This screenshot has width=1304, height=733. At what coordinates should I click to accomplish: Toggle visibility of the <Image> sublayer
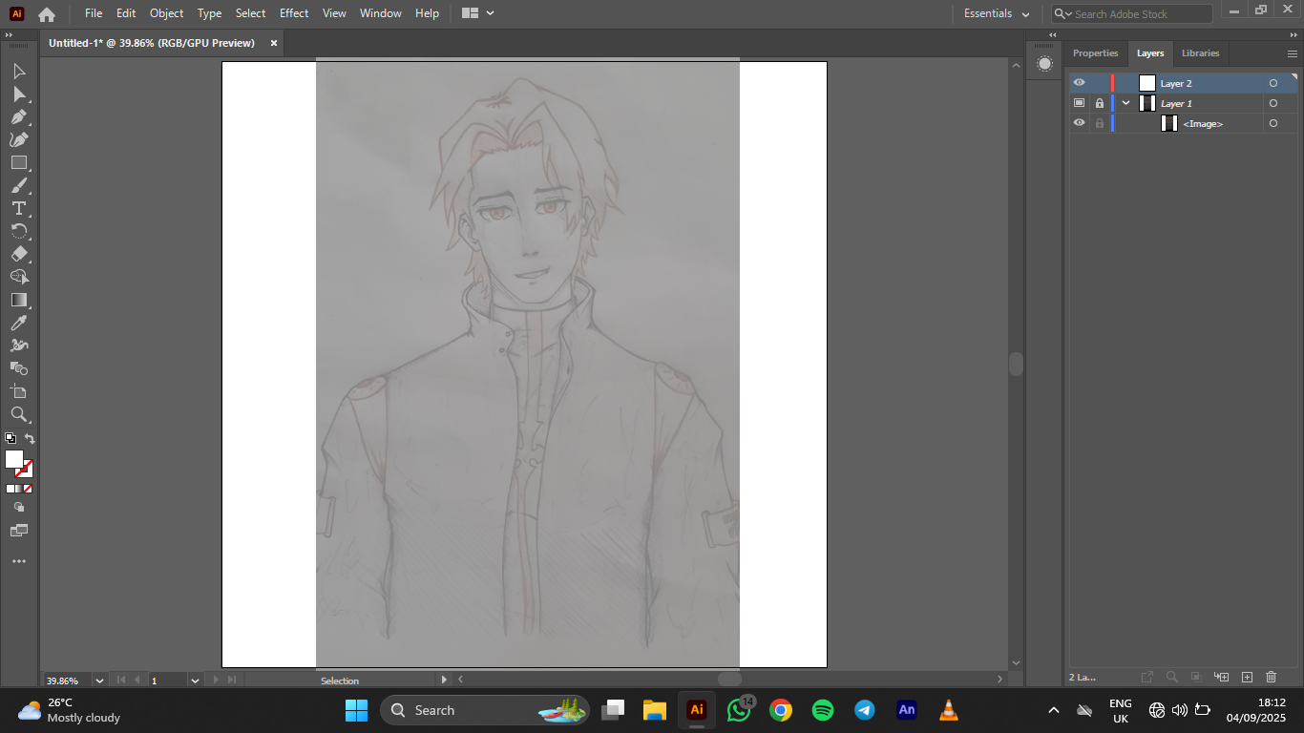(1079, 123)
